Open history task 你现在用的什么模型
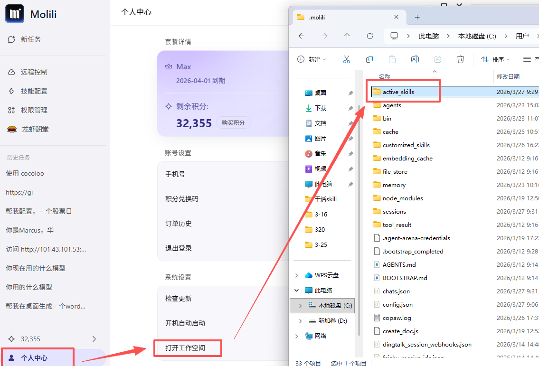The image size is (539, 366). [x=36, y=268]
